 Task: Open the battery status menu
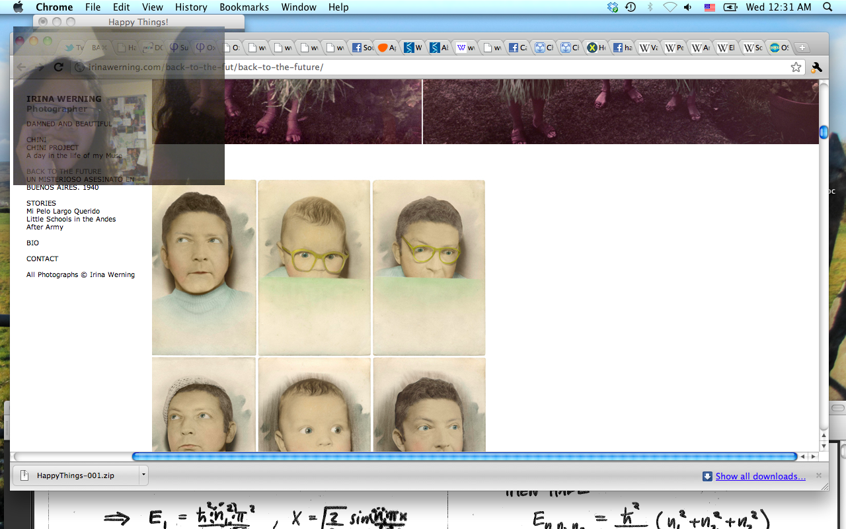(x=730, y=7)
